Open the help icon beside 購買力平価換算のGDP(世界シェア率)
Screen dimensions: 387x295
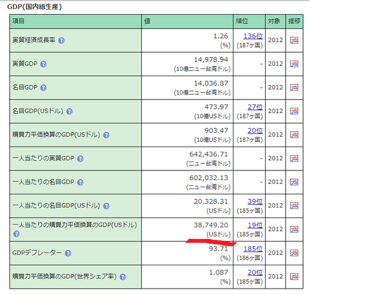(123, 277)
